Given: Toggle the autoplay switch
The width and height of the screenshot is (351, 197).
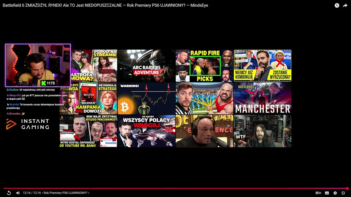Looking at the screenshot, I should (318, 193).
